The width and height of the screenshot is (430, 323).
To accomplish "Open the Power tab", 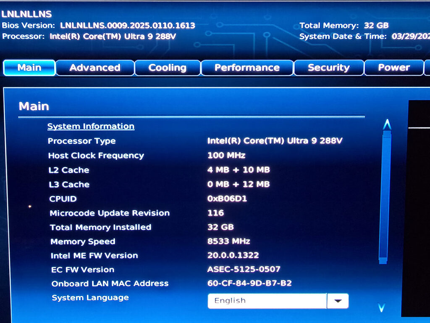I will click(393, 68).
